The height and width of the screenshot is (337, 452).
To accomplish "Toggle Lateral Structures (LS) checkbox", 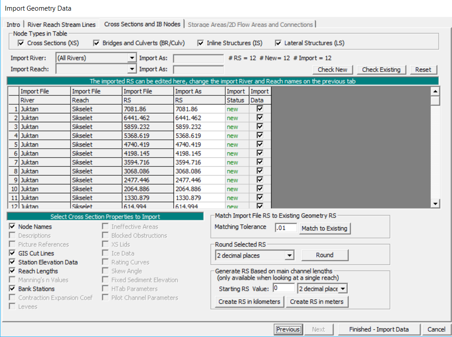I will point(278,43).
